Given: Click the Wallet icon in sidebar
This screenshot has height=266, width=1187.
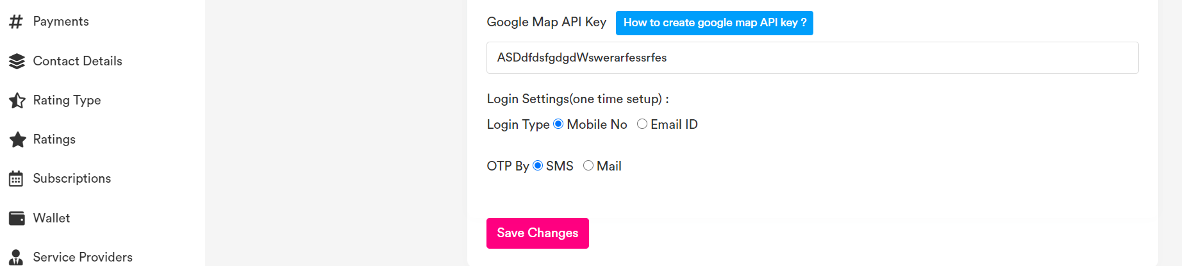Looking at the screenshot, I should click(17, 219).
